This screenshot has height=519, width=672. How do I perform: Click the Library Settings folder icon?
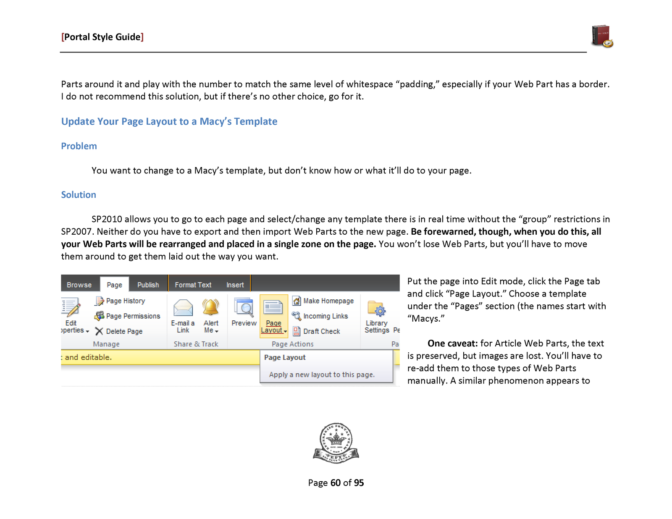377,309
